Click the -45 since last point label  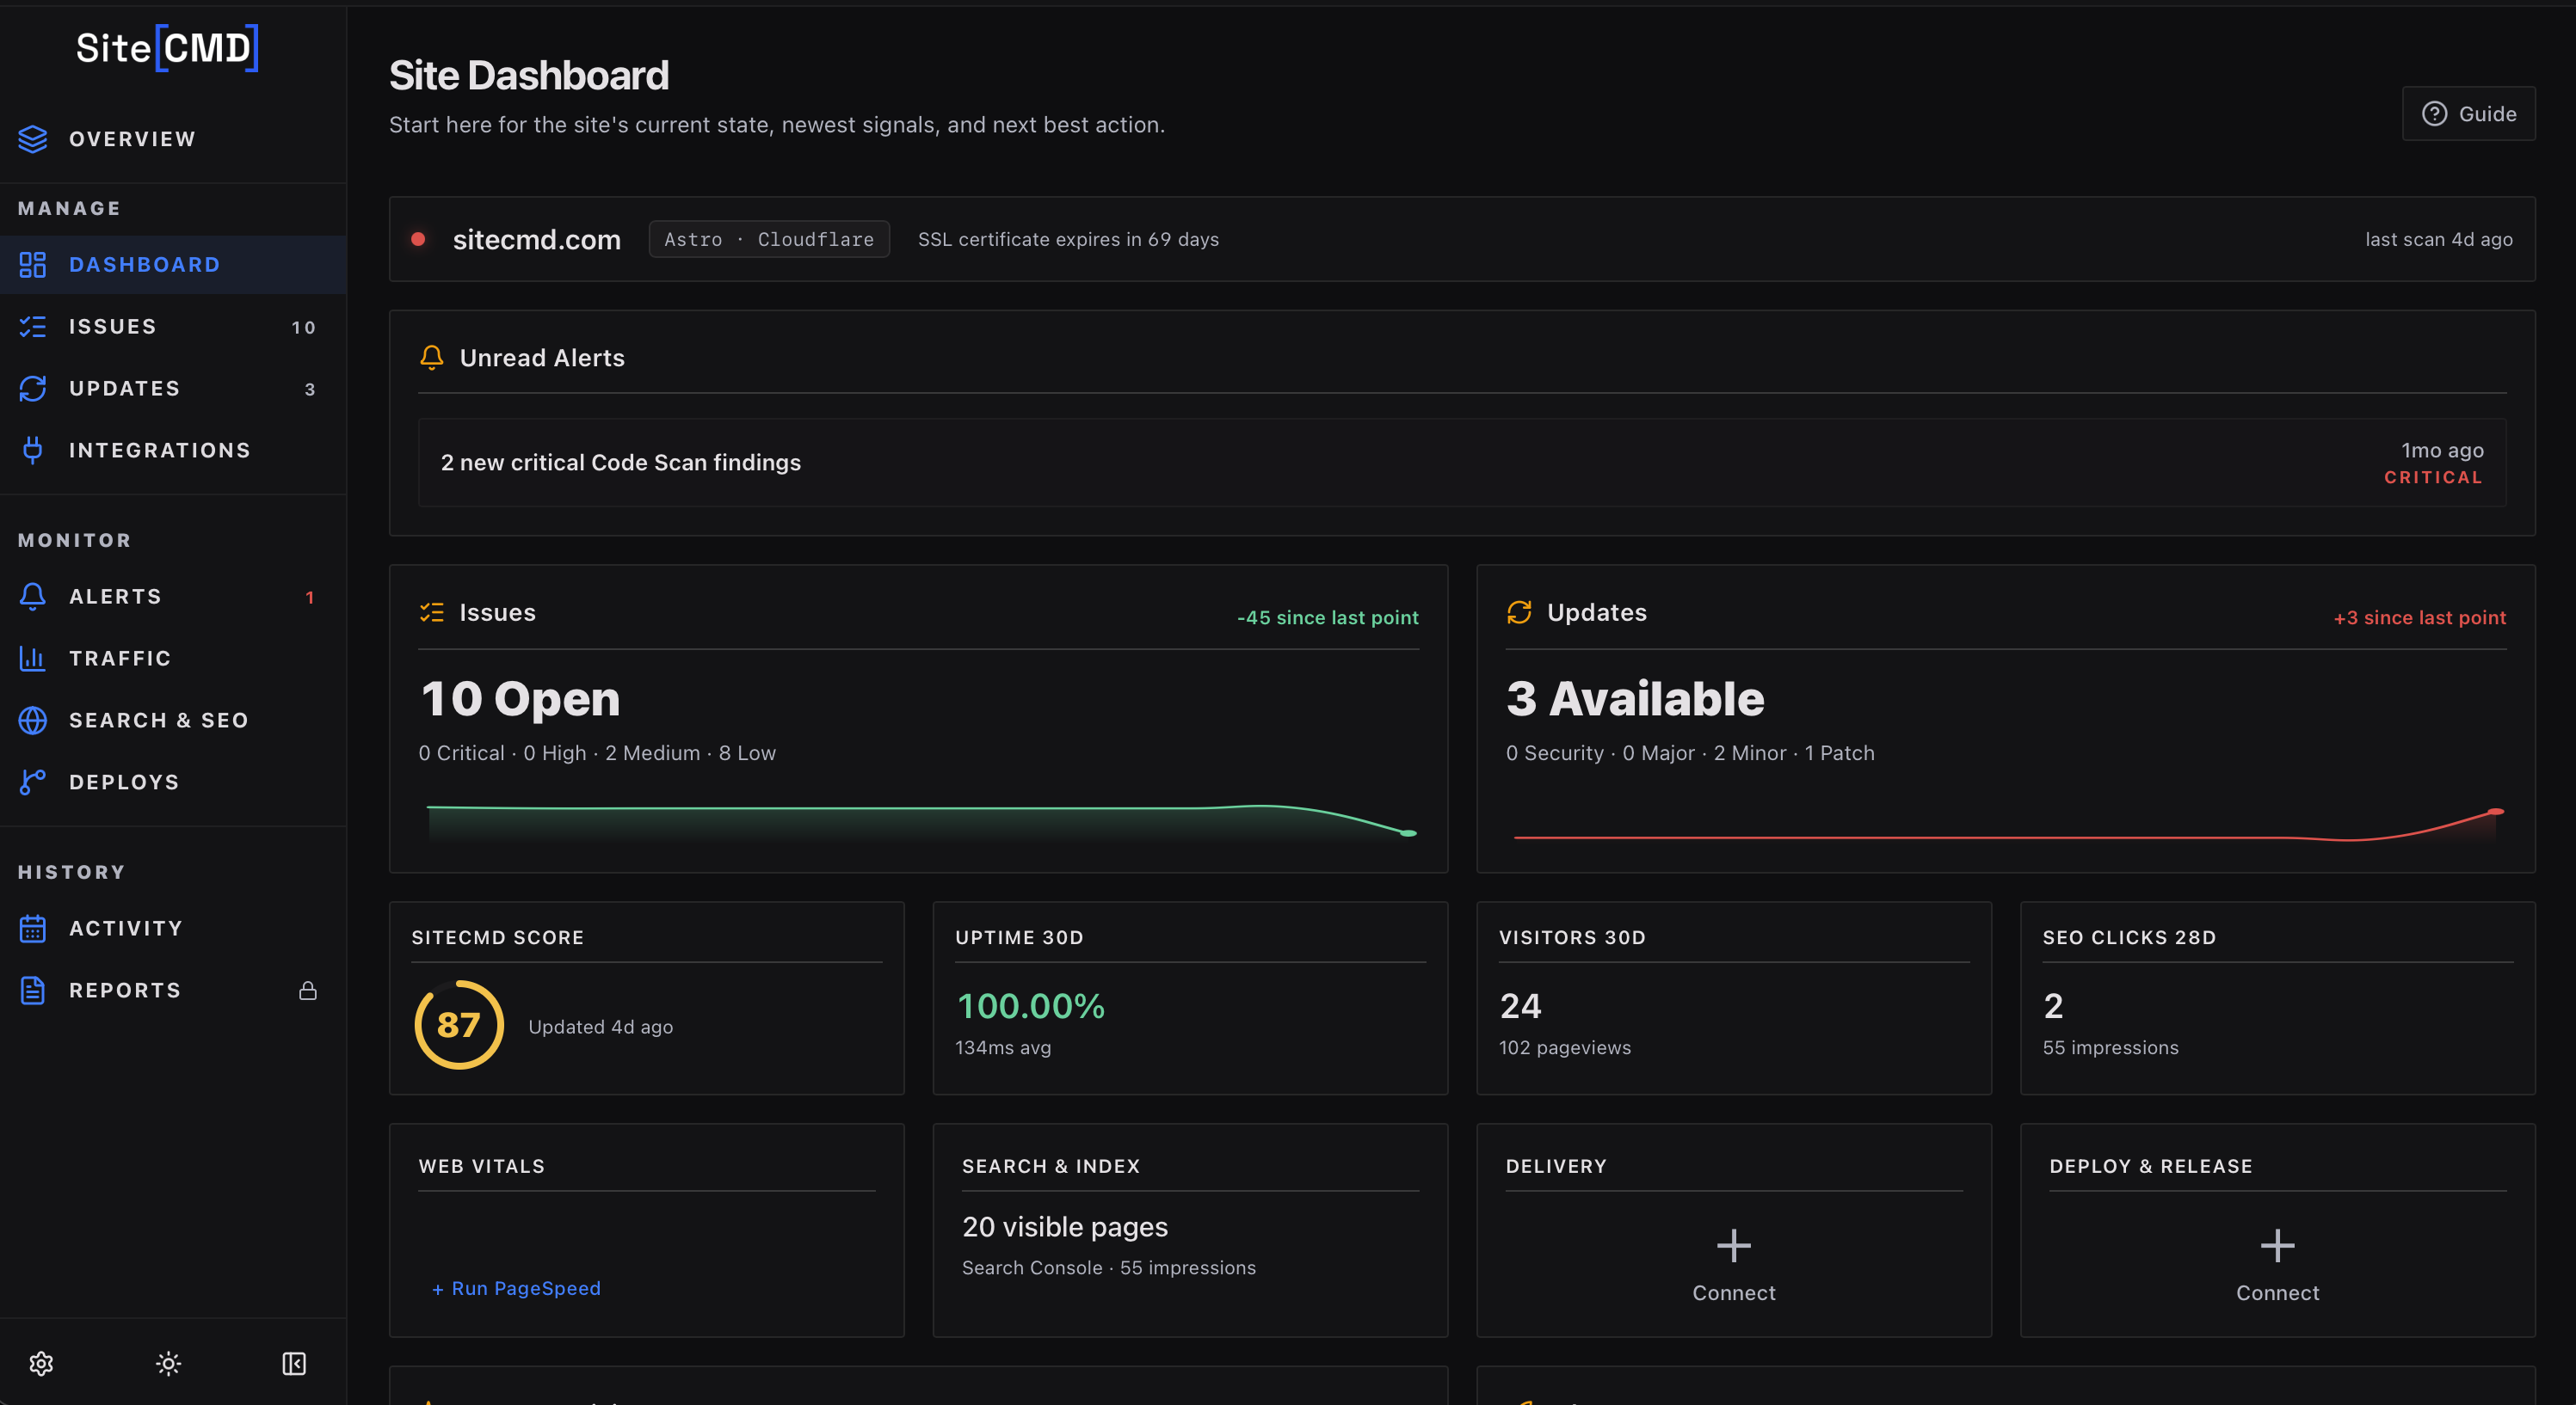[x=1327, y=617]
